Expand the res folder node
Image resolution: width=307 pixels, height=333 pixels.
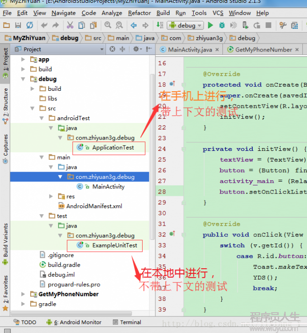pos(51,196)
